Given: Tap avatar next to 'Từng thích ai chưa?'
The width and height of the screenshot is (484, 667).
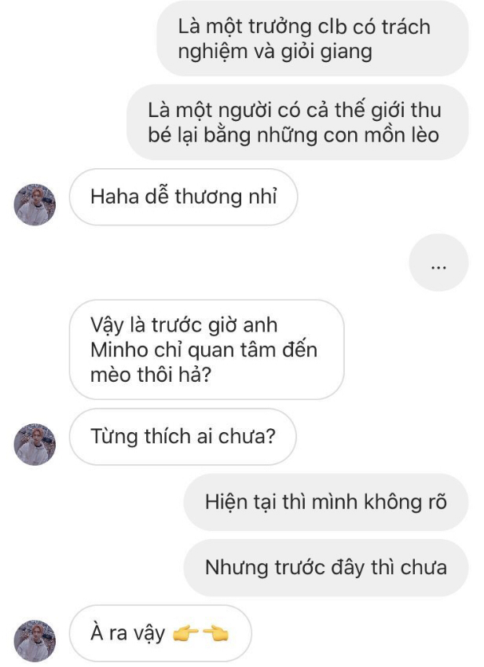Looking at the screenshot, I should coord(35,444).
